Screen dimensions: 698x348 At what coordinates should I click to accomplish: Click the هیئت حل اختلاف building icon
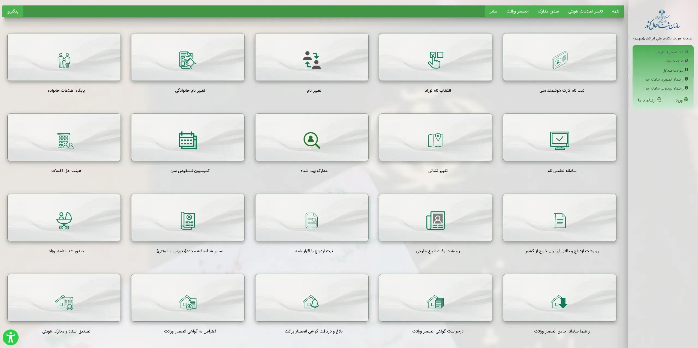click(x=65, y=141)
